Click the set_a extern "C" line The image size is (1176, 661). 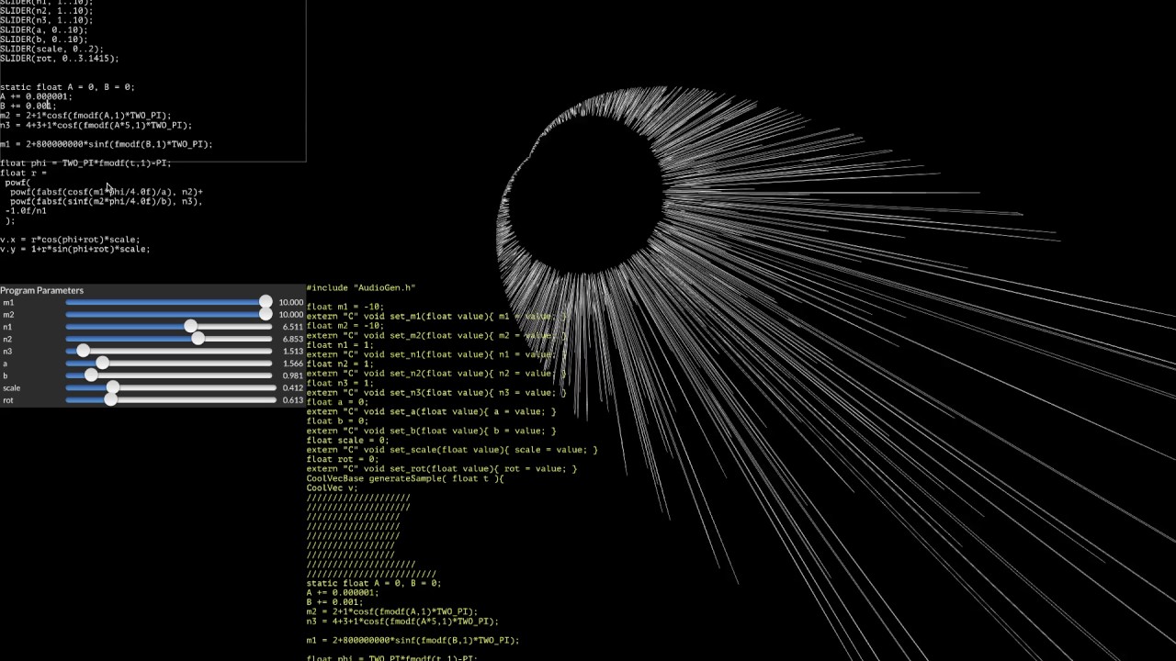tap(432, 411)
